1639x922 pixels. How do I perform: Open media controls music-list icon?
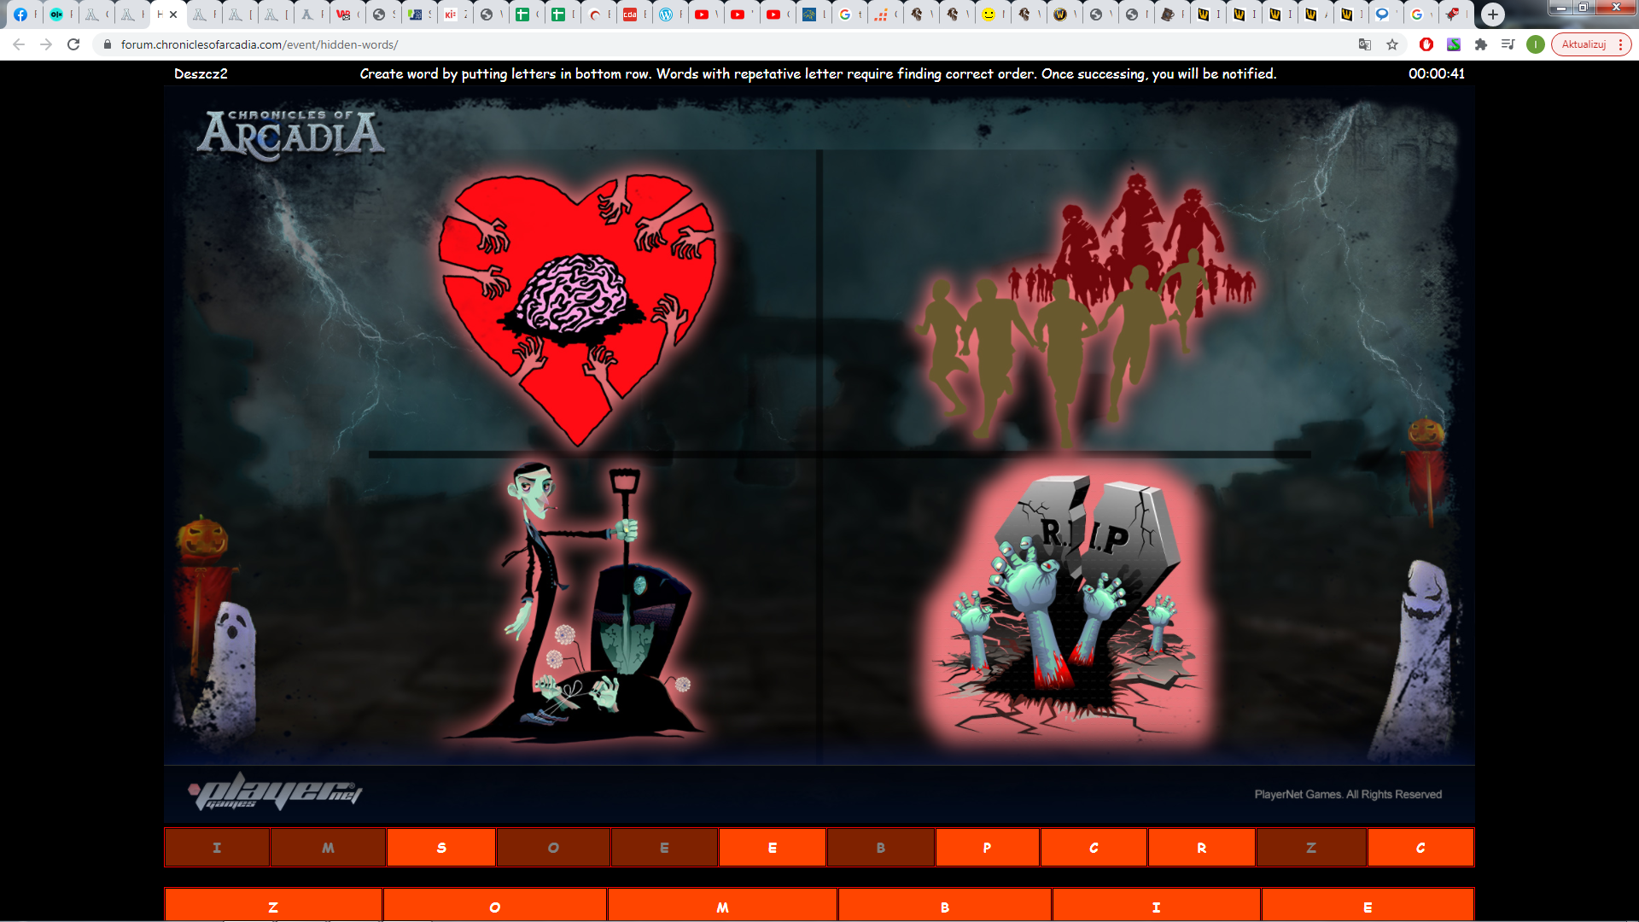click(x=1508, y=44)
